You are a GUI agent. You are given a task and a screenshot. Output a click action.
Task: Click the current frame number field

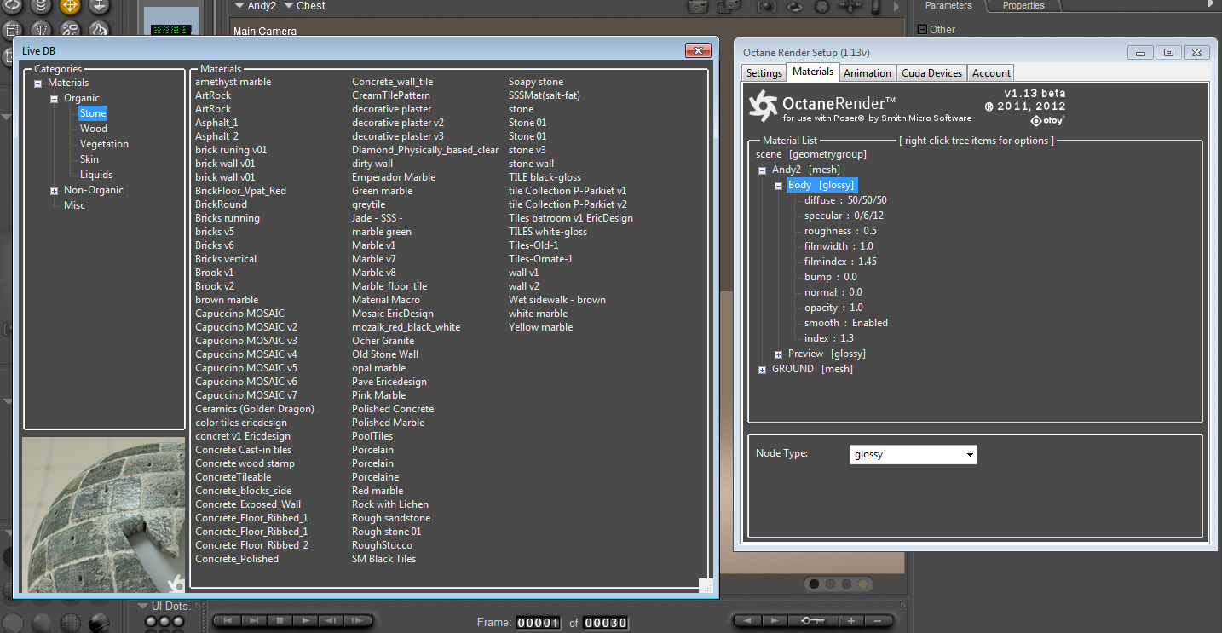pyautogui.click(x=539, y=623)
